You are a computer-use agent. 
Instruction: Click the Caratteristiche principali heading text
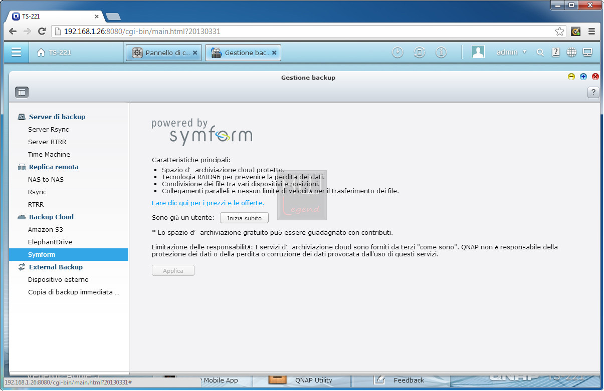click(191, 160)
